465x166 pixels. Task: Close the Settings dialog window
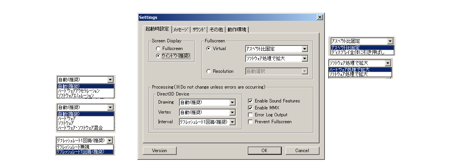(319, 17)
